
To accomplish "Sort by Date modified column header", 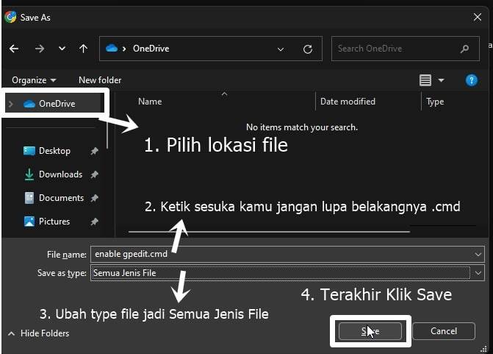I will [x=348, y=102].
